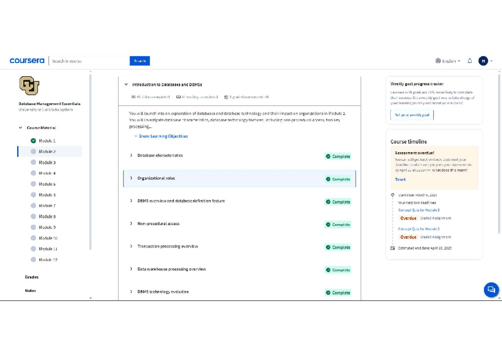Click the Module 8 status circle
Screen dimensions: 502x354
(x=33, y=216)
